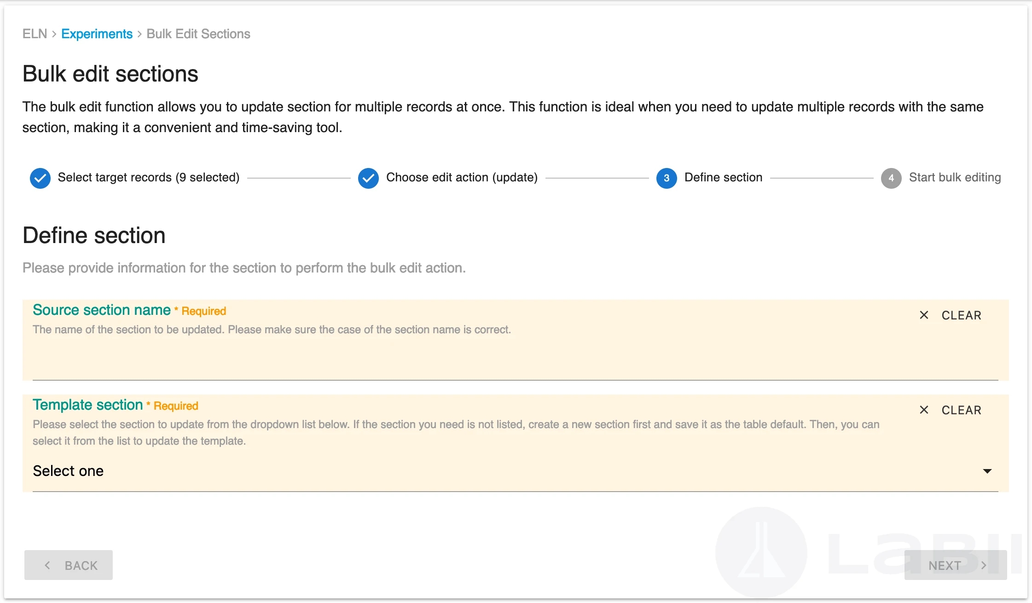The width and height of the screenshot is (1032, 603).
Task: Click the right chevron on the Next button
Action: pos(984,565)
